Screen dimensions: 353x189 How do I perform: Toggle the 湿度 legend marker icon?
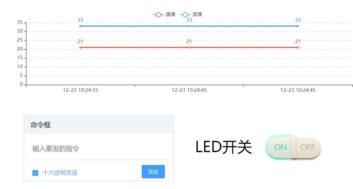tap(185, 15)
